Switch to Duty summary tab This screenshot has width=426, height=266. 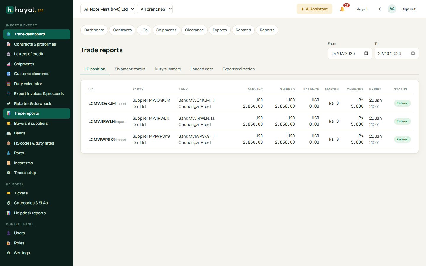(x=168, y=69)
